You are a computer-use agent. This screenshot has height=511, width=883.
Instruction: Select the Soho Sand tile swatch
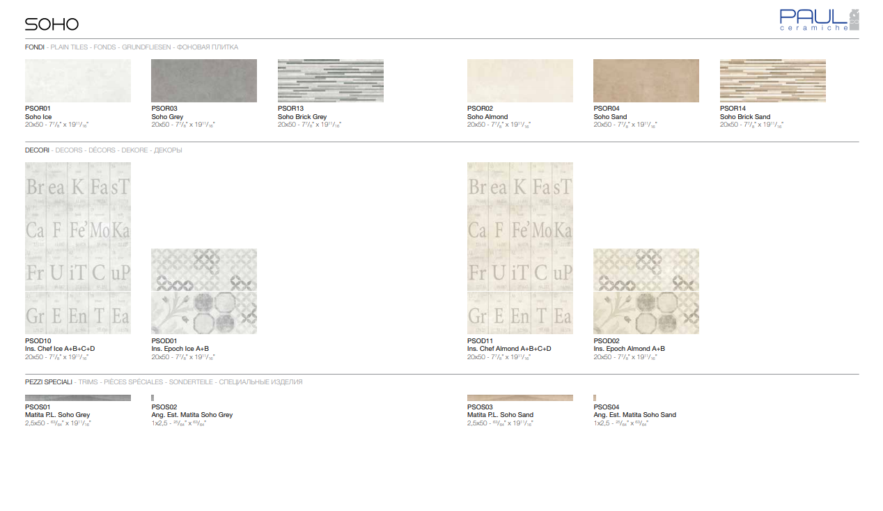[x=646, y=81]
